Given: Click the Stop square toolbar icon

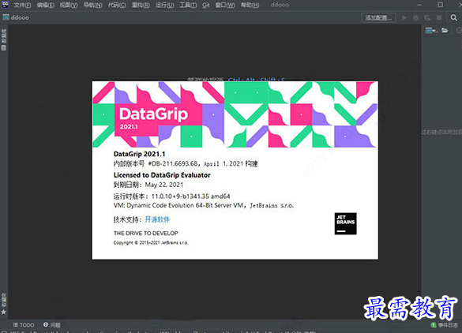Looking at the screenshot, I should (x=439, y=17).
